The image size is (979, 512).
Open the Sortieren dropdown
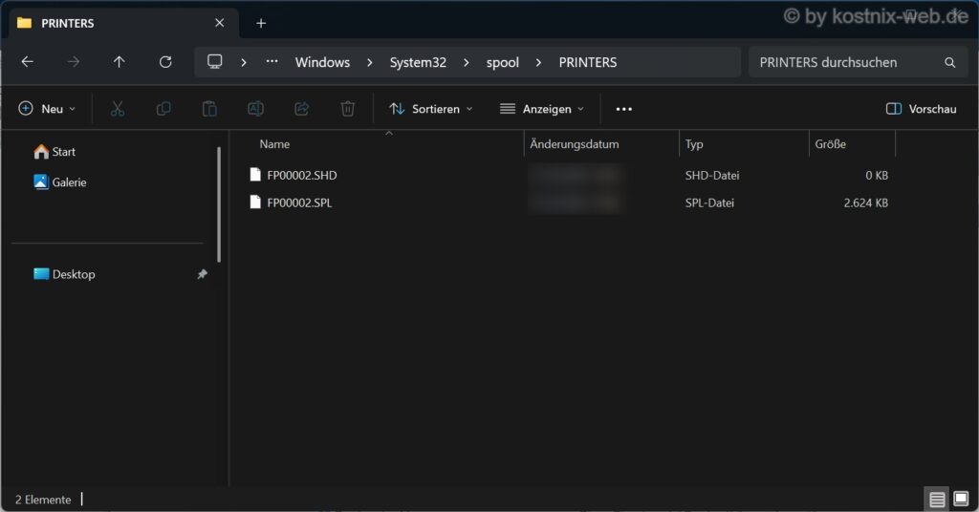[431, 109]
